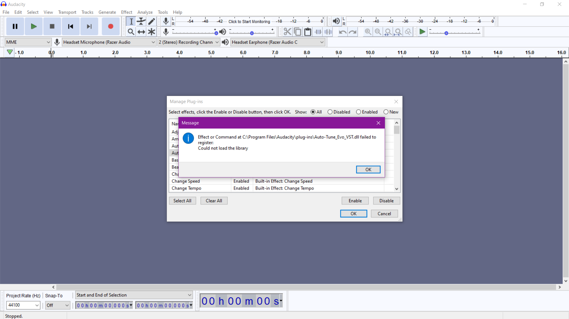Select the Multi-Tool asterisk icon
Viewport: 569px width, 319px height.
click(x=151, y=32)
